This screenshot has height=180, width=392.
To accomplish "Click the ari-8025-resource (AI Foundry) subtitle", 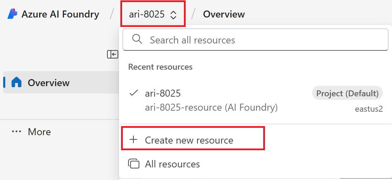I will point(211,108).
